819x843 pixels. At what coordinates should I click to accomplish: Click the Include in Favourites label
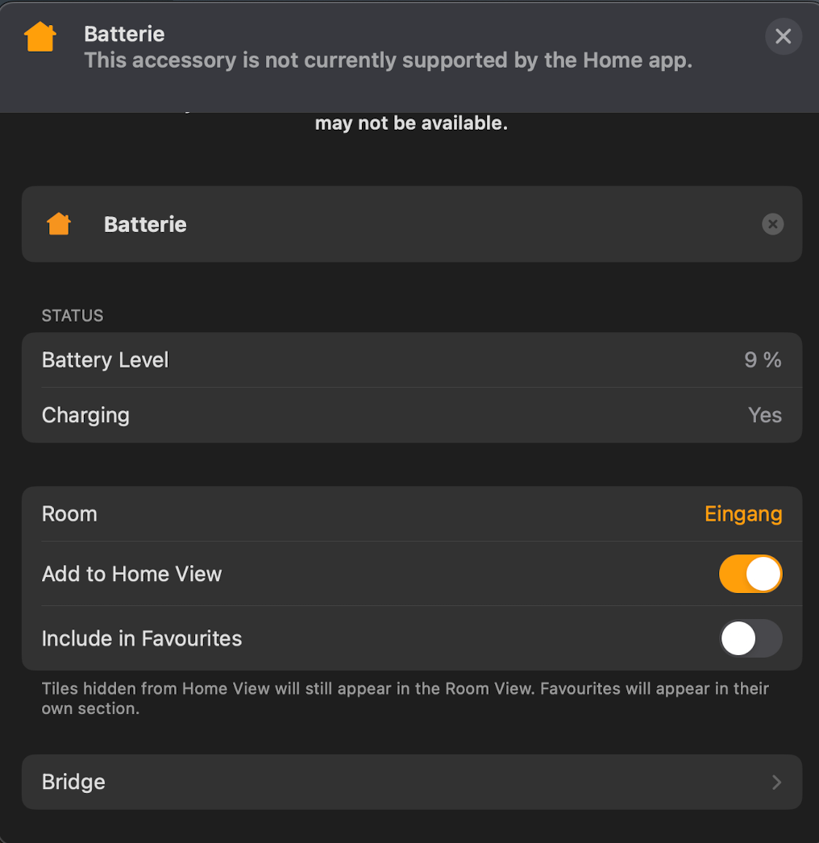[x=142, y=638]
